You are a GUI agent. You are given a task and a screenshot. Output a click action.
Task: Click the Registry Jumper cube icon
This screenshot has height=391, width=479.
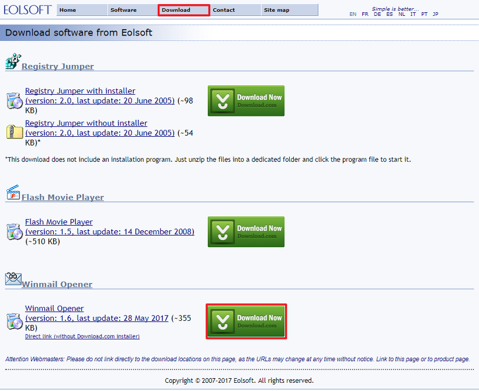coord(13,61)
